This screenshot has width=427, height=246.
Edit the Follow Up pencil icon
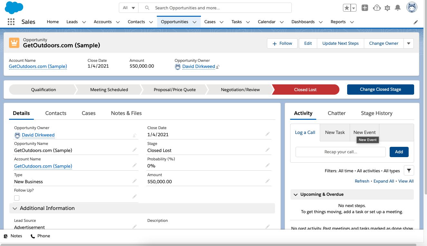pyautogui.click(x=134, y=197)
